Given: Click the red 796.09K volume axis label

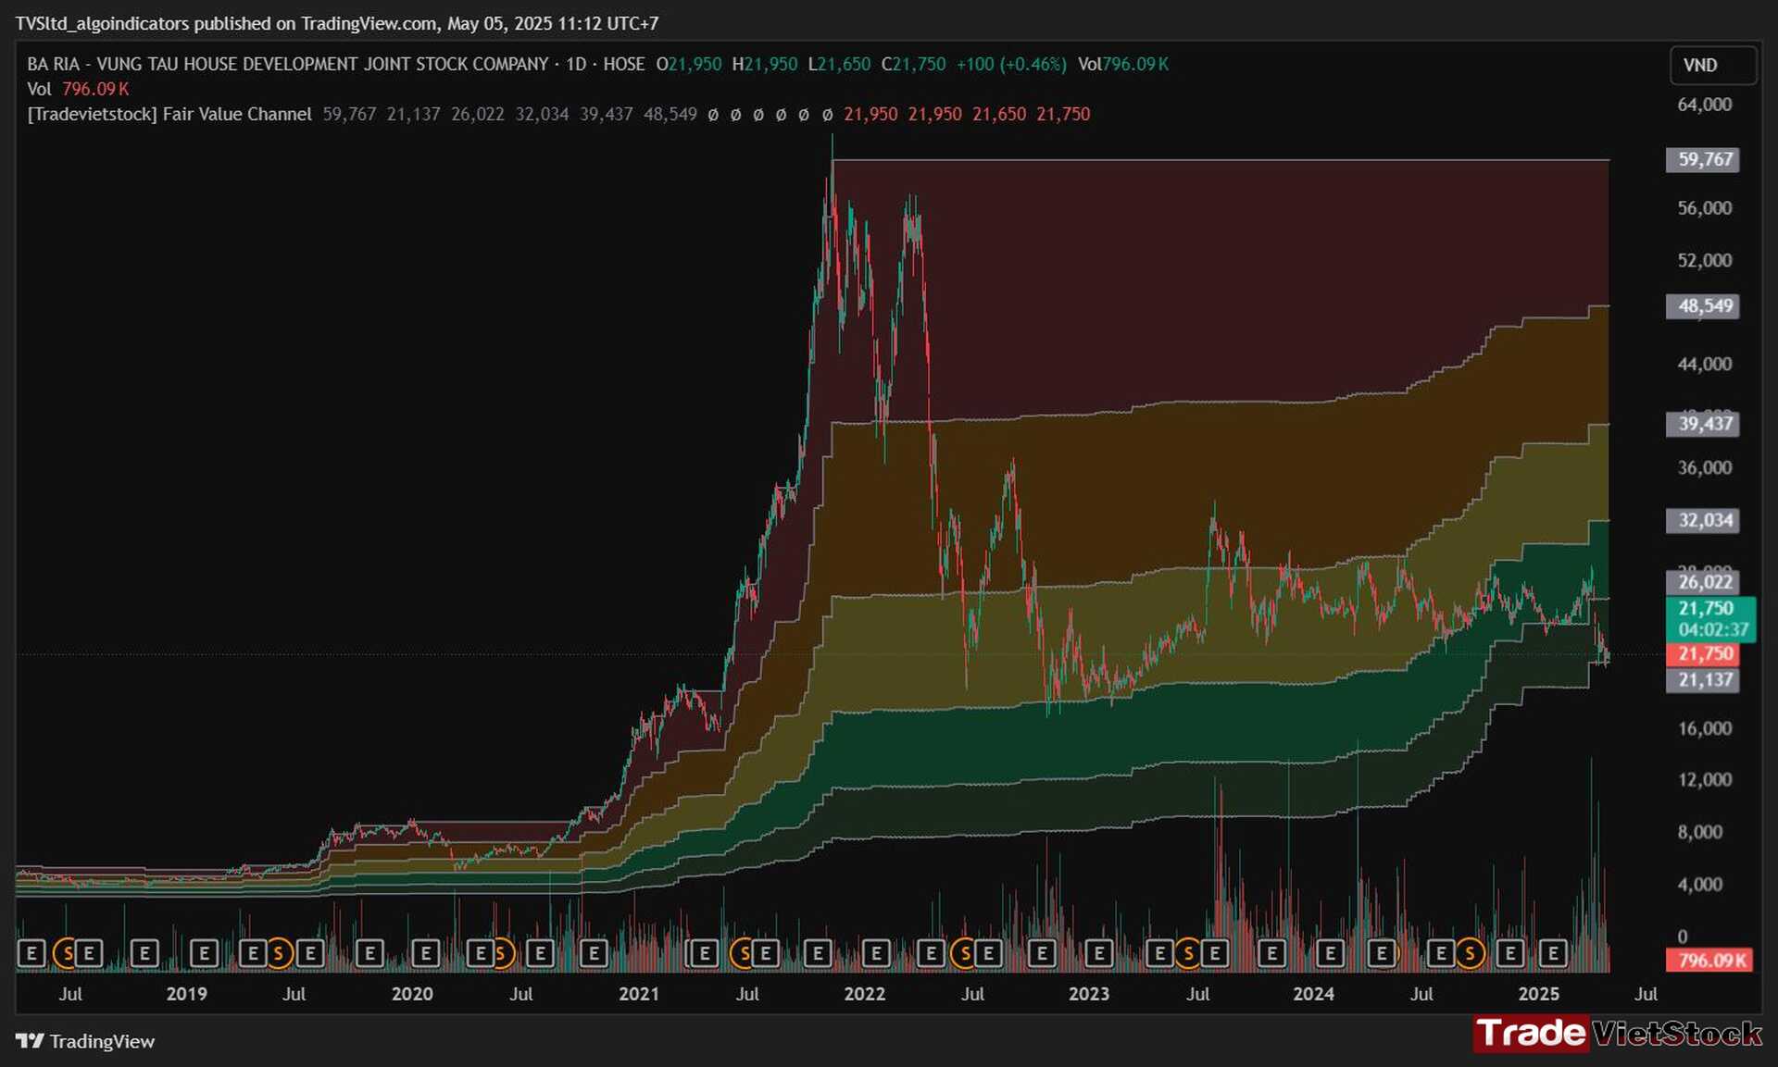Looking at the screenshot, I should tap(1709, 960).
